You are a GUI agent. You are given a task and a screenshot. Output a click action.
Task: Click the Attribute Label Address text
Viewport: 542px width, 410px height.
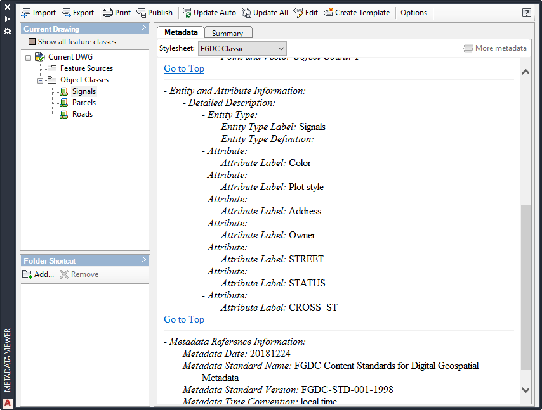pyautogui.click(x=270, y=211)
